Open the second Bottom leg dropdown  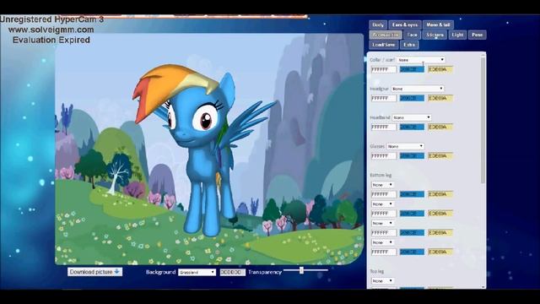pos(382,204)
